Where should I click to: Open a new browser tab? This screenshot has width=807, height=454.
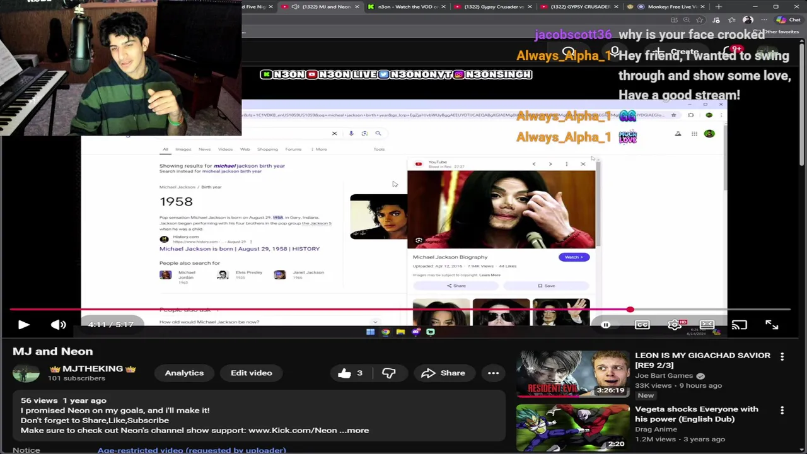(x=719, y=6)
